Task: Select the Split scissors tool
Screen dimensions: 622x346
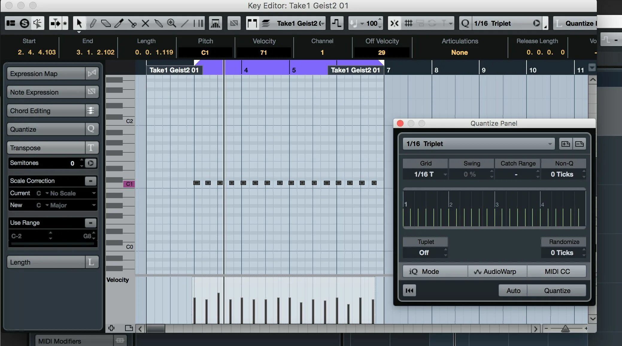Action: pyautogui.click(x=132, y=23)
